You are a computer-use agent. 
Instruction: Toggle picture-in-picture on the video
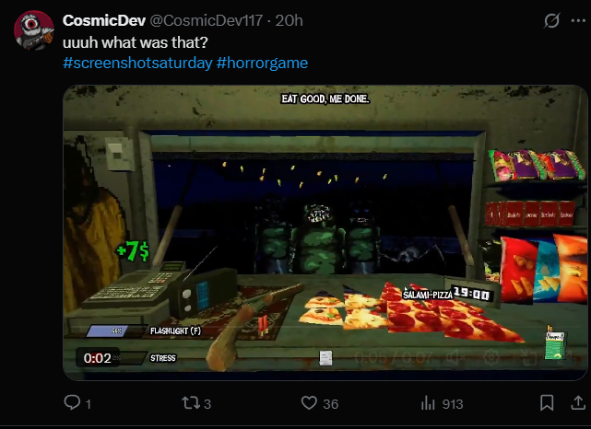pyautogui.click(x=528, y=357)
